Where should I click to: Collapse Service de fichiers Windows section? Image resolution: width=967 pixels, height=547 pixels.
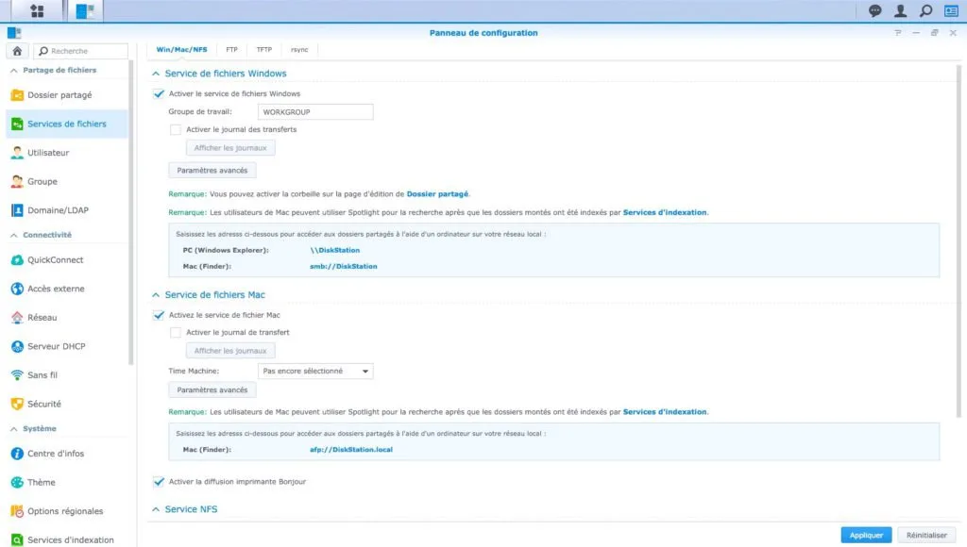pos(156,74)
